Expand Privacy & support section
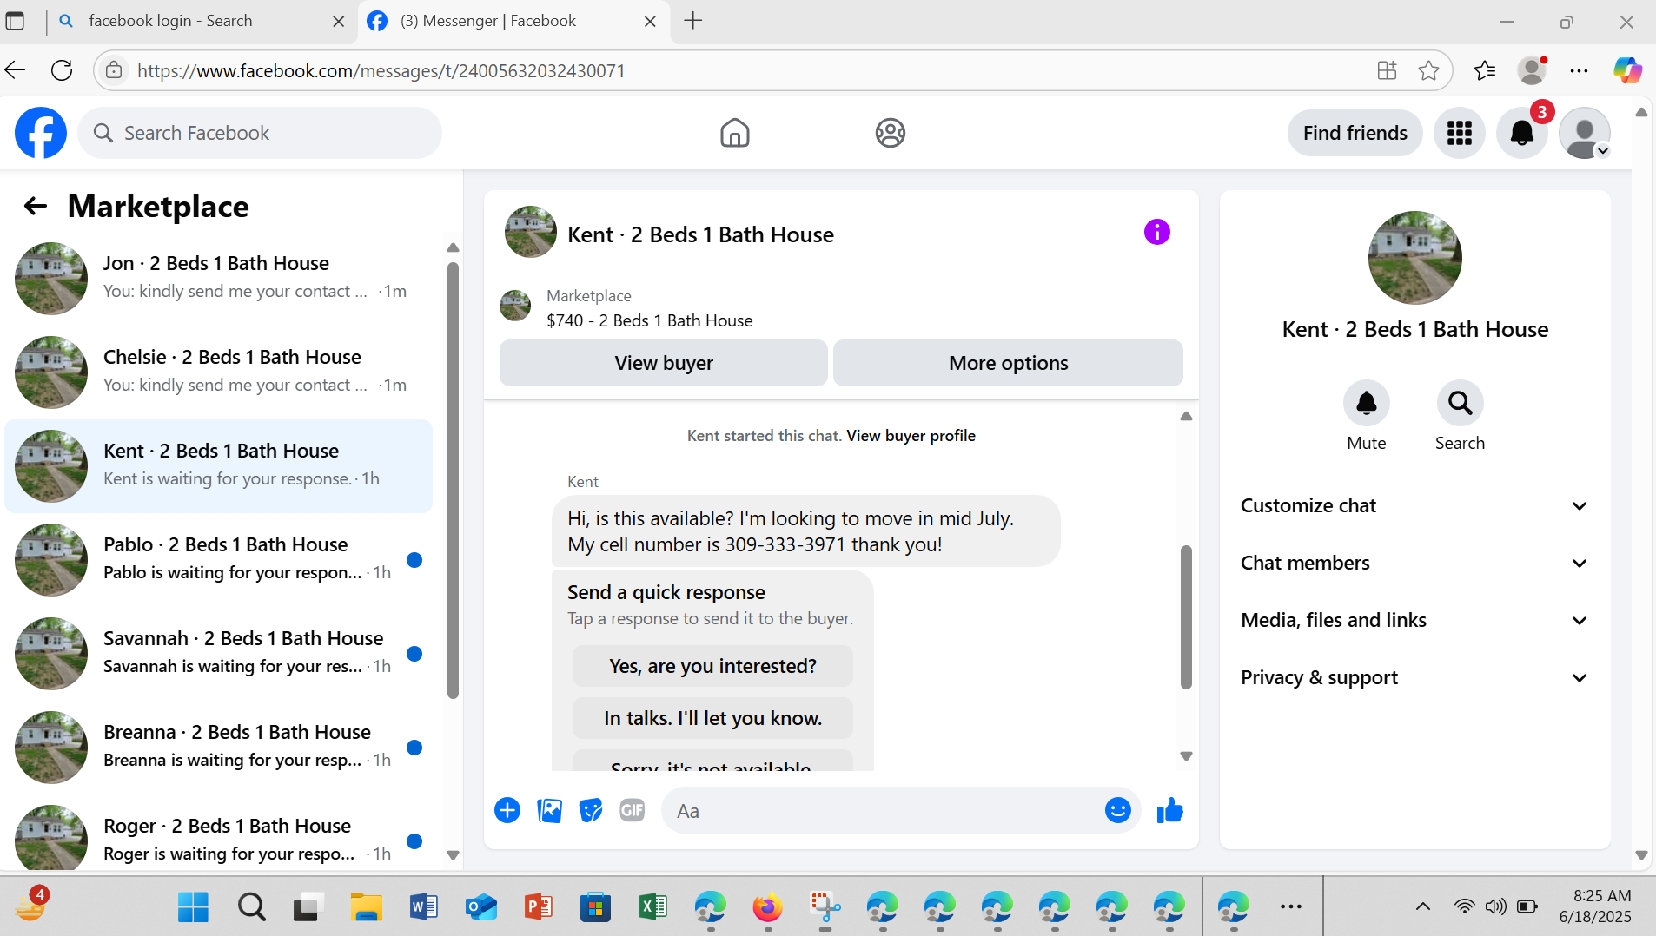Screen dimensions: 1656x936 (1414, 678)
